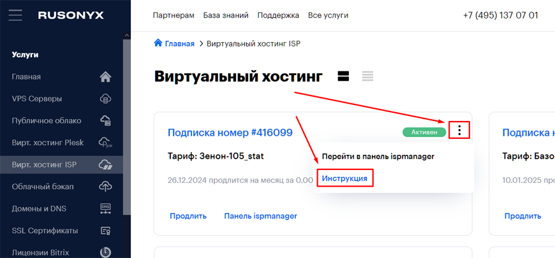
Task: Click the VPS Серверы cloud icon
Action: pos(105,99)
